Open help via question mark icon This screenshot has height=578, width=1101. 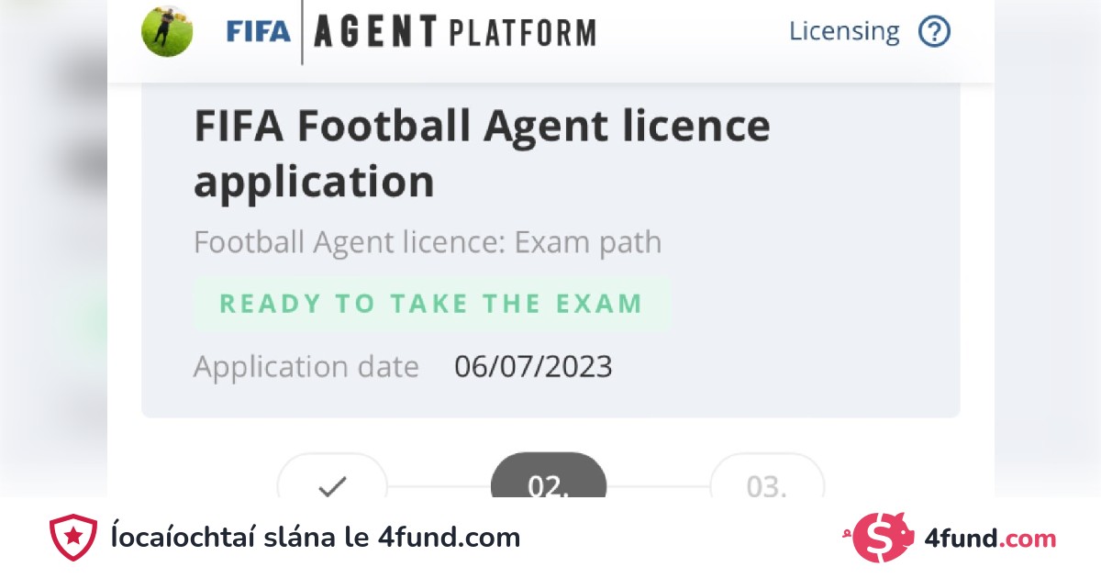(x=934, y=32)
